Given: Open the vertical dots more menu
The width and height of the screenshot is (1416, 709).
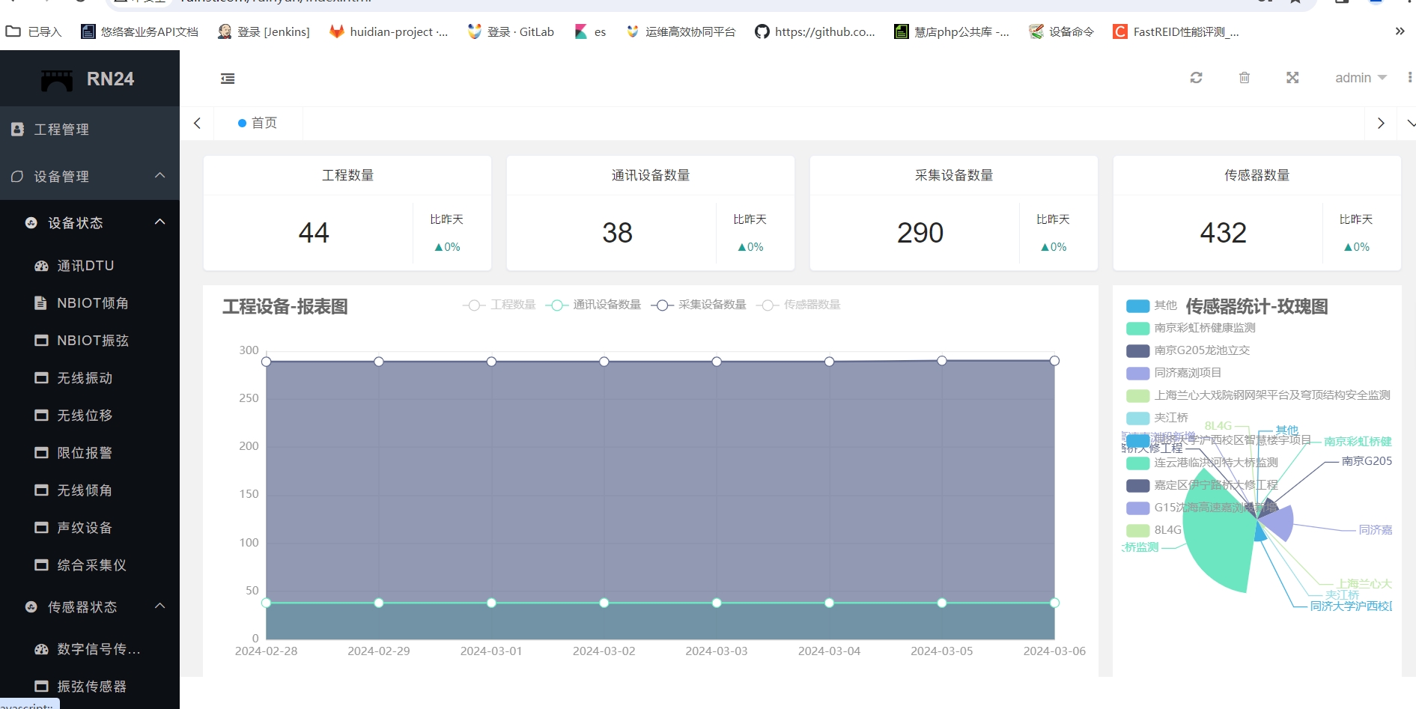Looking at the screenshot, I should (x=1410, y=78).
